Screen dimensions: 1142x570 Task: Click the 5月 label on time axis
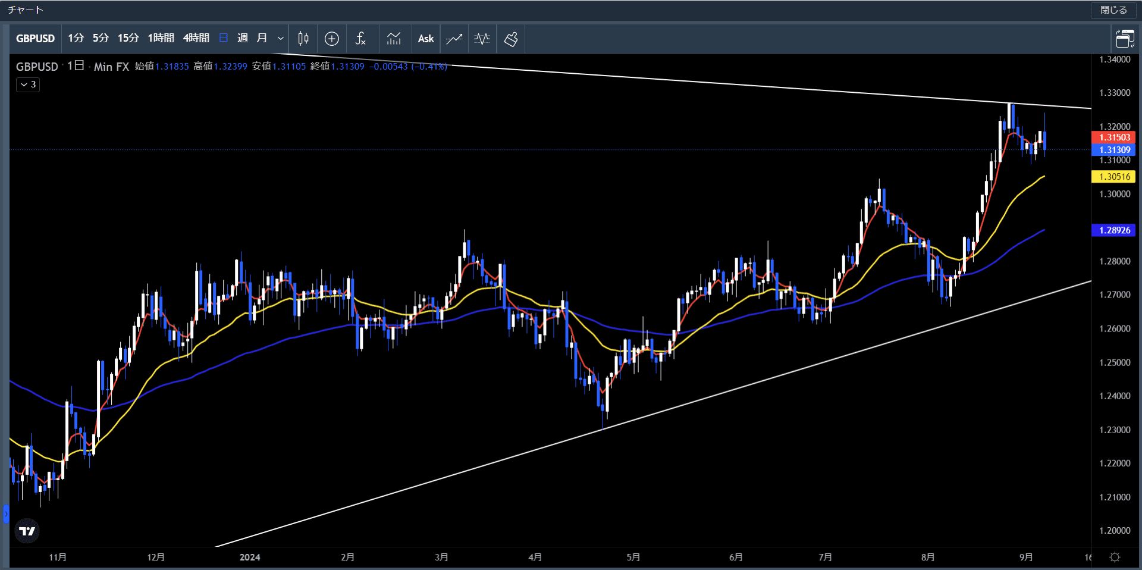pos(633,558)
